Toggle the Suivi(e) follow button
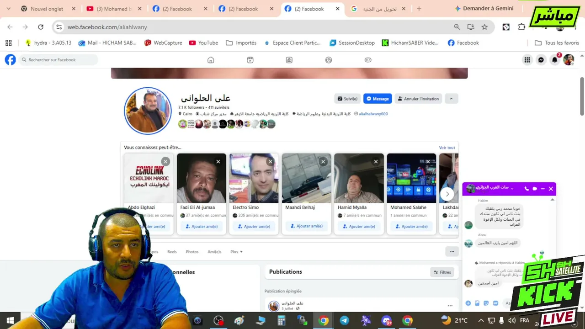Image resolution: width=585 pixels, height=329 pixels. pos(348,99)
